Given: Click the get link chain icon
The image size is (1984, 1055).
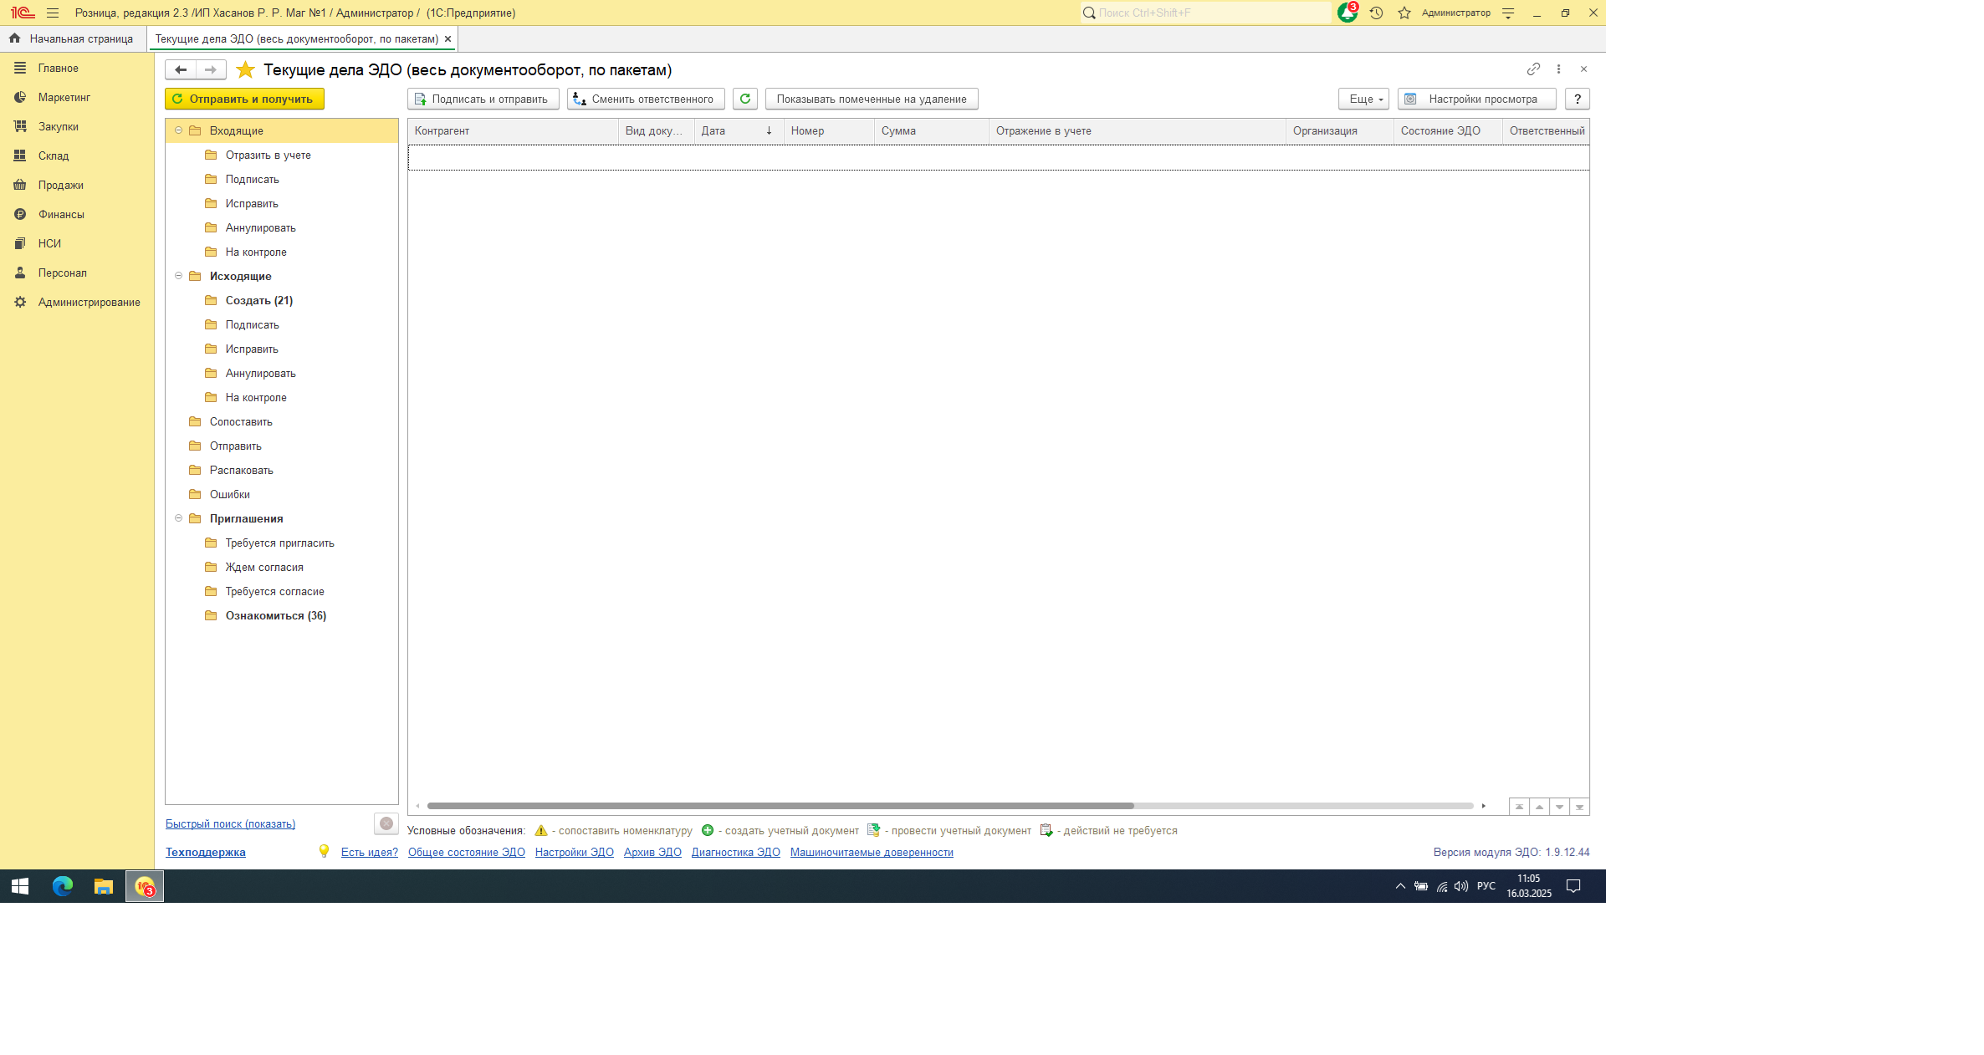Looking at the screenshot, I should [1532, 69].
